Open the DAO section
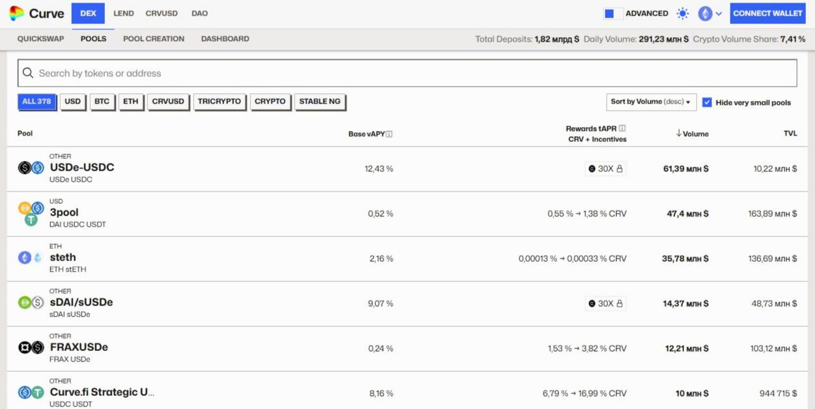 point(199,13)
